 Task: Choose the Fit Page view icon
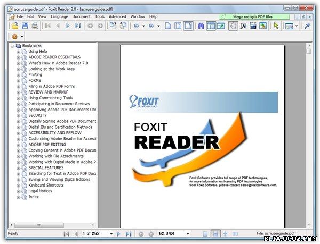(178, 26)
